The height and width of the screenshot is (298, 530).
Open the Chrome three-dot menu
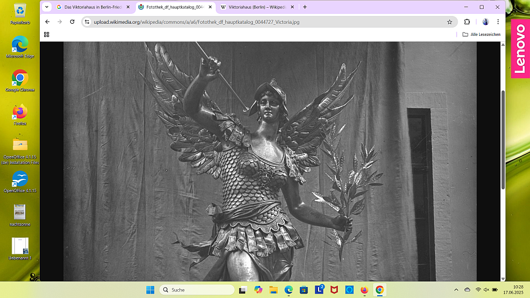[498, 22]
